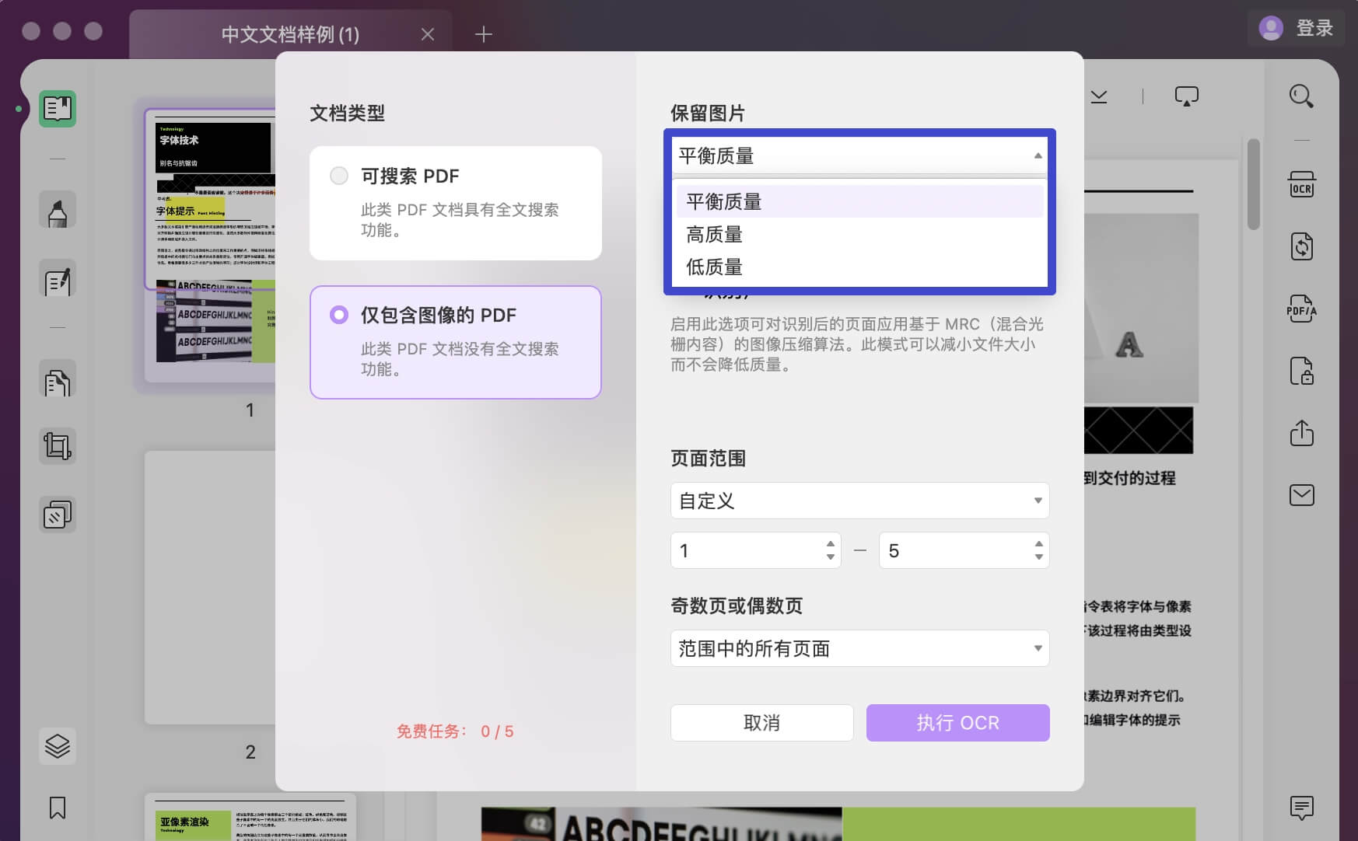Open the layers panel icon

58,746
